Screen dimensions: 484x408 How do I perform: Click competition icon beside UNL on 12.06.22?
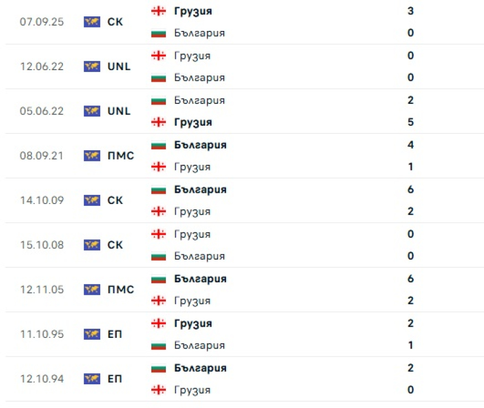pos(92,66)
